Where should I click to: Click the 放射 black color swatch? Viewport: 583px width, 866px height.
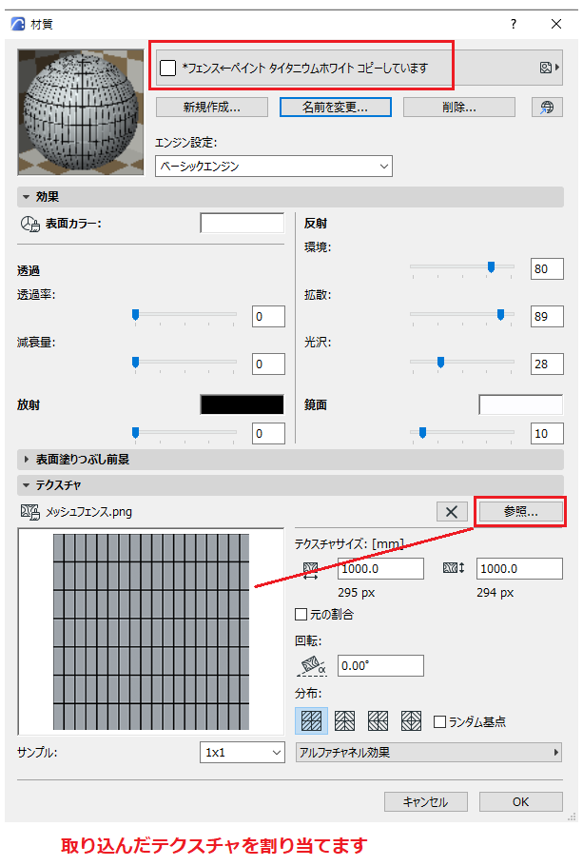(242, 404)
